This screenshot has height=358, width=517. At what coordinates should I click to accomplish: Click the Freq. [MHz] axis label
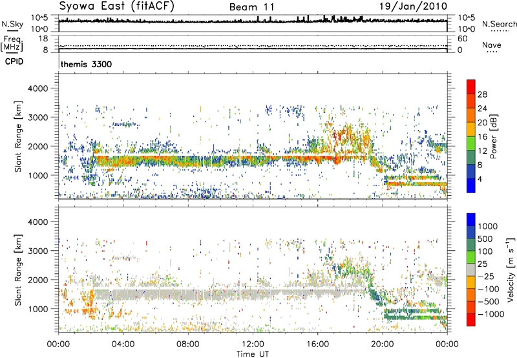tap(10, 43)
